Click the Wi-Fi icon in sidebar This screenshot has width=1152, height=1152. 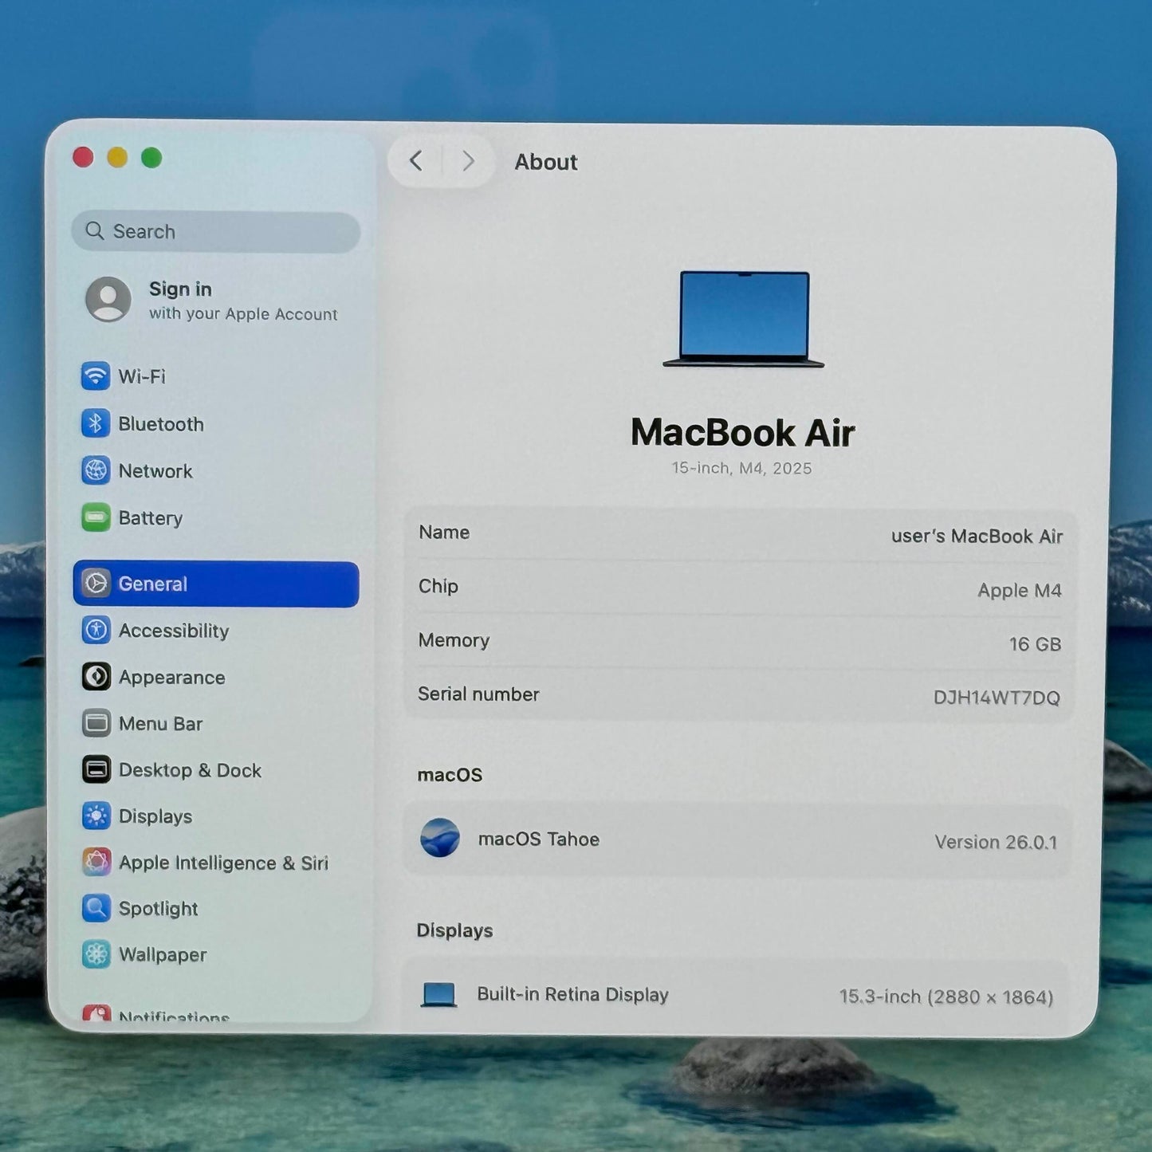pos(96,375)
